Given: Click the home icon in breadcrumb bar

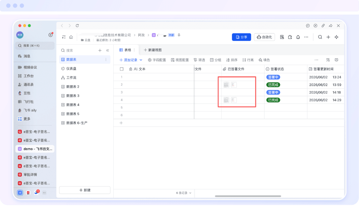Looking at the screenshot, I should (71, 37).
